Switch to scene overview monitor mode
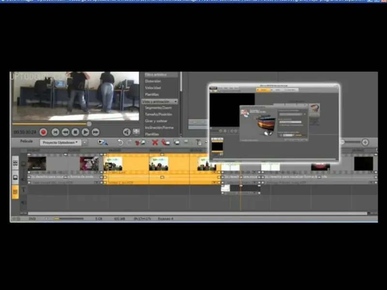This screenshot has width=387, height=290. click(15, 177)
